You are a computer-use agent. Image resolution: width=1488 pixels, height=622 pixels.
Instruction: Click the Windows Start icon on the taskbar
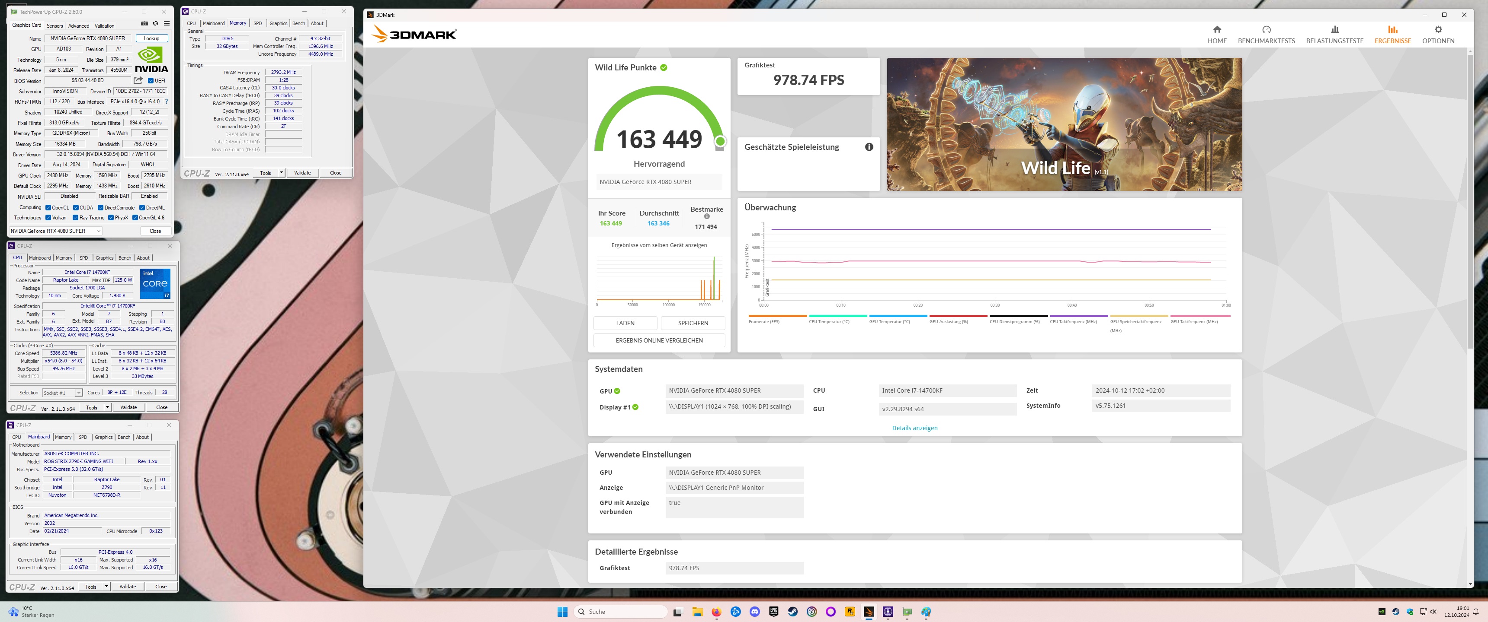562,612
